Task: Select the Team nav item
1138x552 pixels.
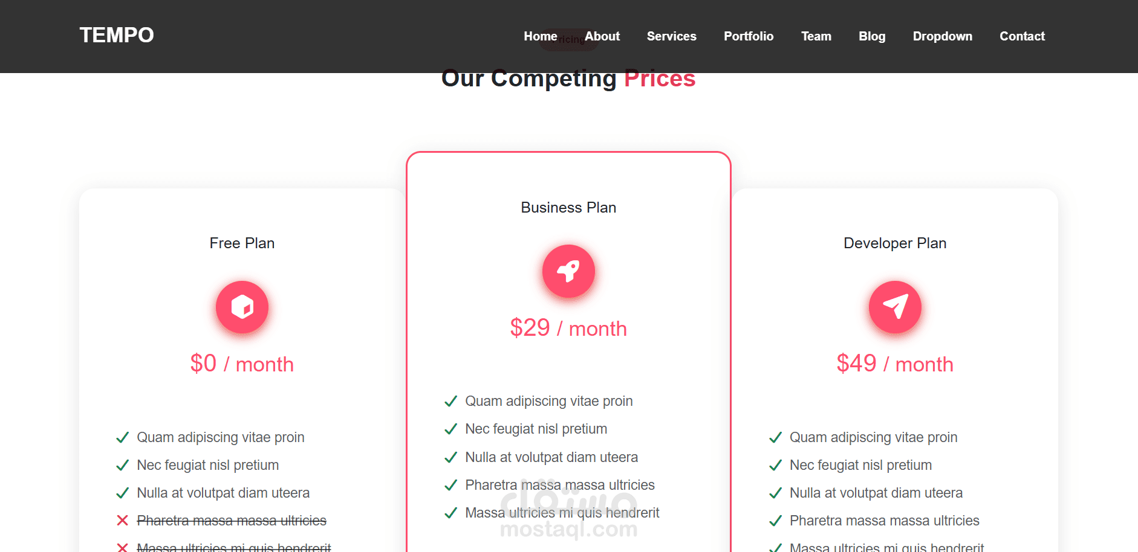Action: click(816, 36)
